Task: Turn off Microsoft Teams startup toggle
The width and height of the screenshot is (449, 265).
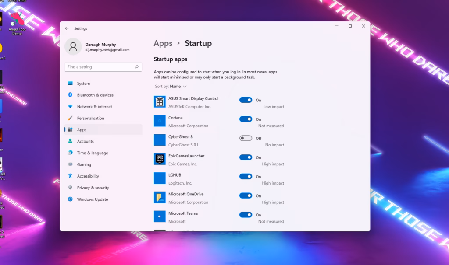Action: (246, 215)
